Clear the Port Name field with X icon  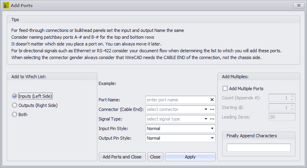[x=212, y=100]
